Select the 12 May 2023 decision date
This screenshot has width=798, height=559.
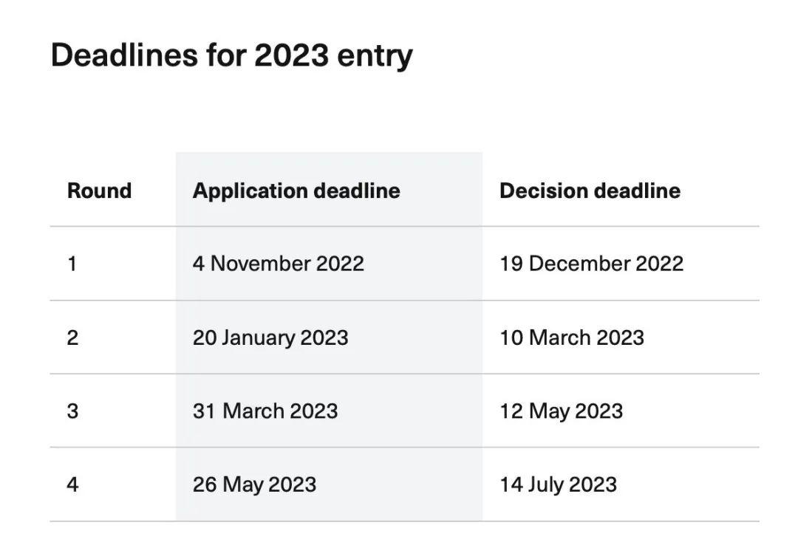pos(561,411)
